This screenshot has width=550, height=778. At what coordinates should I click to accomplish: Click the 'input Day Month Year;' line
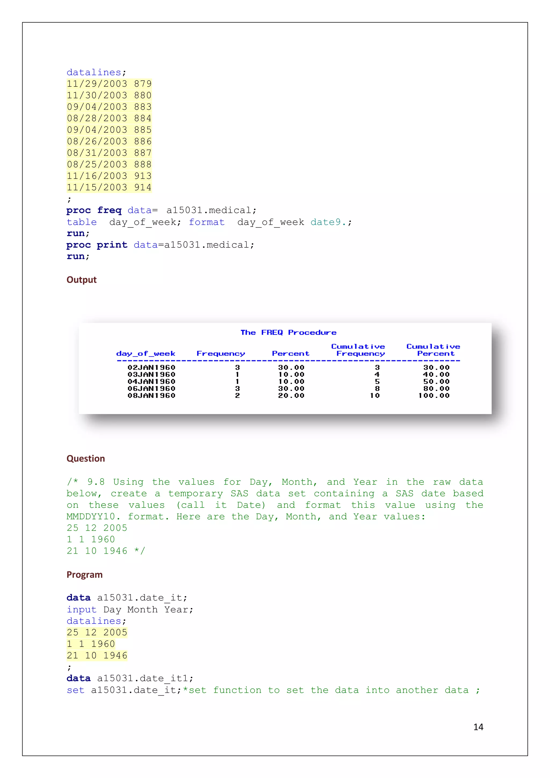[x=130, y=610]
